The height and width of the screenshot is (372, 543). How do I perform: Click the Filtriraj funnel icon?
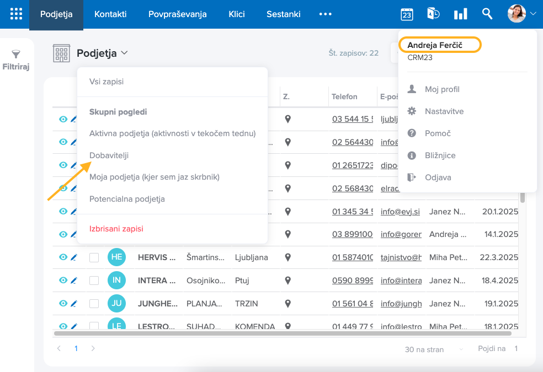pos(16,55)
